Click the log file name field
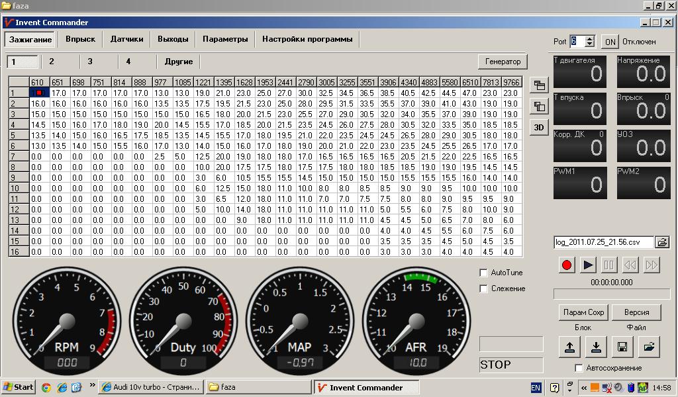The image size is (678, 397). (604, 242)
